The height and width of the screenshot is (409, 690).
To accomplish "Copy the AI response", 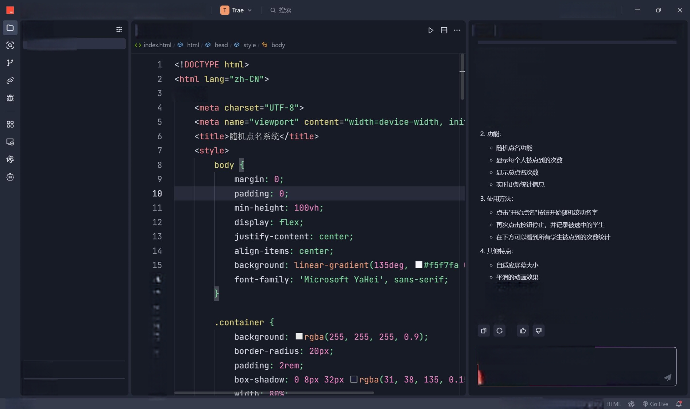I will (x=483, y=331).
